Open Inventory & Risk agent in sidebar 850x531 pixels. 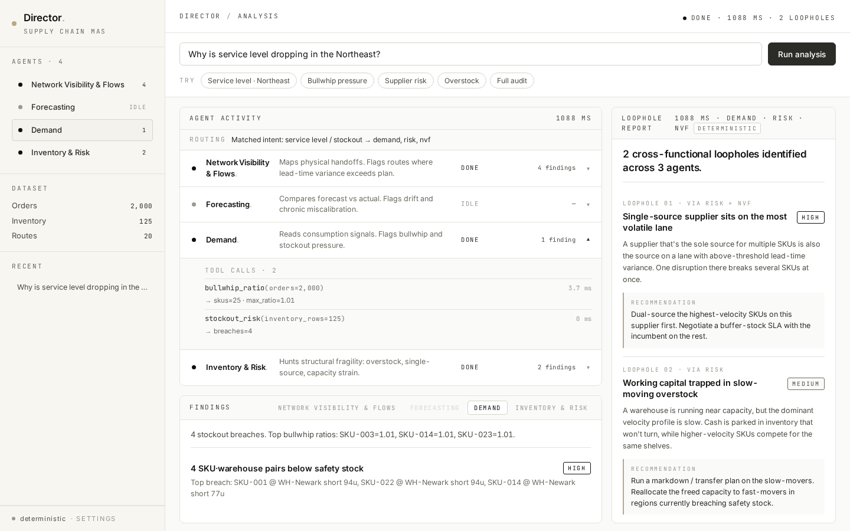point(82,153)
